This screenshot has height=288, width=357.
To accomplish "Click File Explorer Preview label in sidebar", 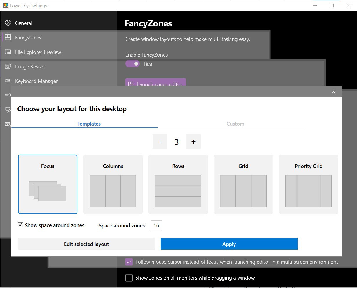I will click(38, 52).
